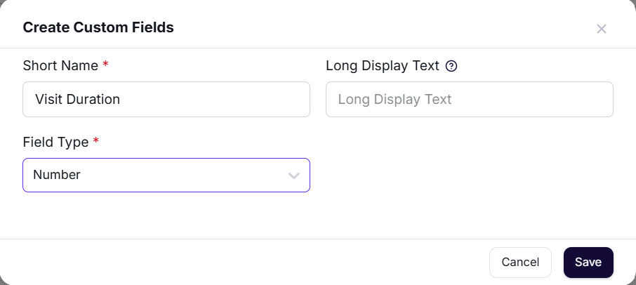Viewport: 636px width, 285px height.
Task: Click the Long Display Text placeholder text
Action: coord(395,99)
